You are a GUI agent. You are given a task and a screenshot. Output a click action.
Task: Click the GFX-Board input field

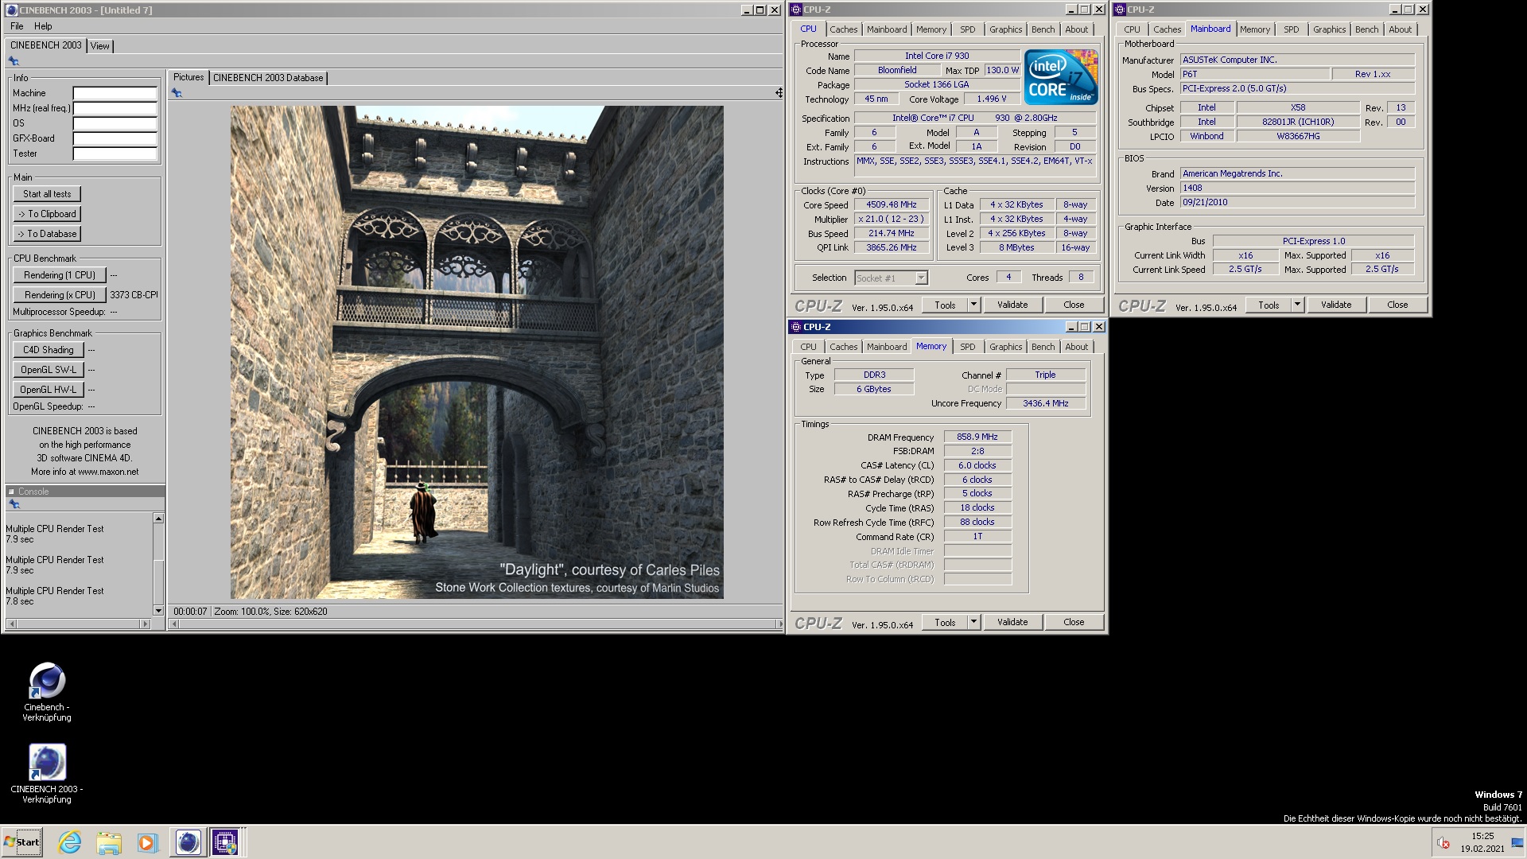coord(115,138)
